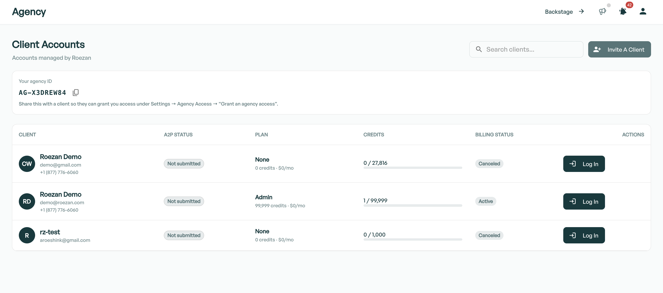Click the CW avatar for Roezan Demo
Viewport: 663px width, 293px height.
27,164
